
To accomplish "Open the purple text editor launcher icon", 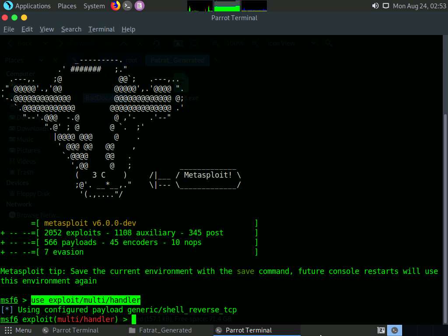I will click(x=140, y=6).
